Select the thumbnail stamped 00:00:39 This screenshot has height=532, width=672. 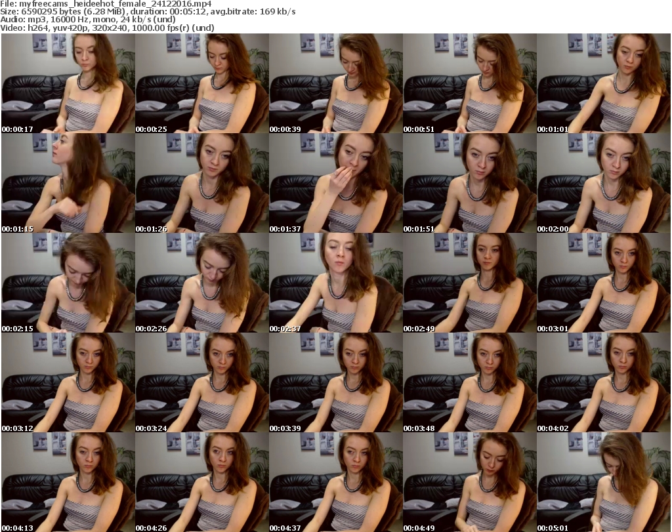click(x=335, y=83)
